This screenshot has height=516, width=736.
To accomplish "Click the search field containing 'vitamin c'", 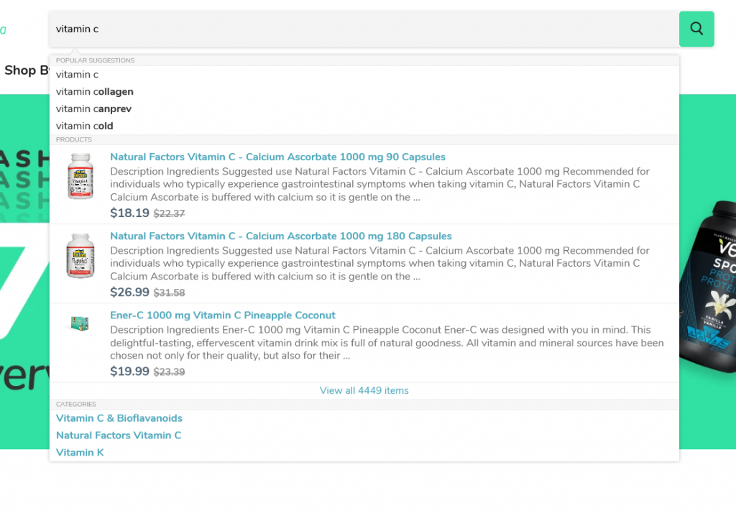I will 364,29.
